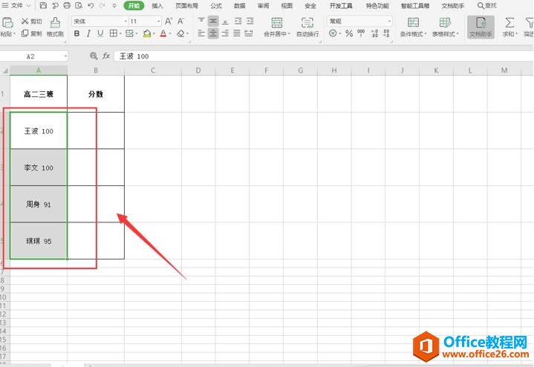
Task: Click the Paste (粘贴) clipboard icon
Action: (7, 22)
